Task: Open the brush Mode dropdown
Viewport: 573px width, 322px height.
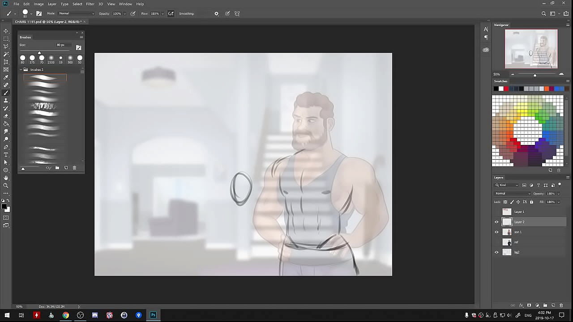Action: [77, 13]
